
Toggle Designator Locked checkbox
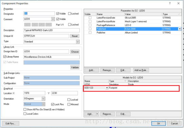tap(70, 14)
